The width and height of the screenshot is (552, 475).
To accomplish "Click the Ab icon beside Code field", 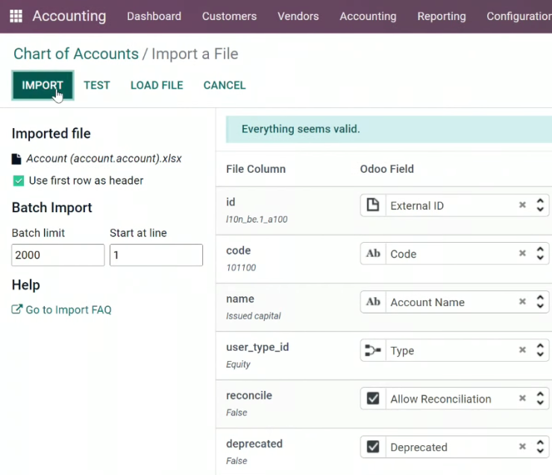I will [373, 253].
